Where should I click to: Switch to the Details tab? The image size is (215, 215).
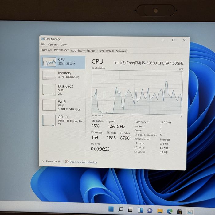(x=110, y=51)
